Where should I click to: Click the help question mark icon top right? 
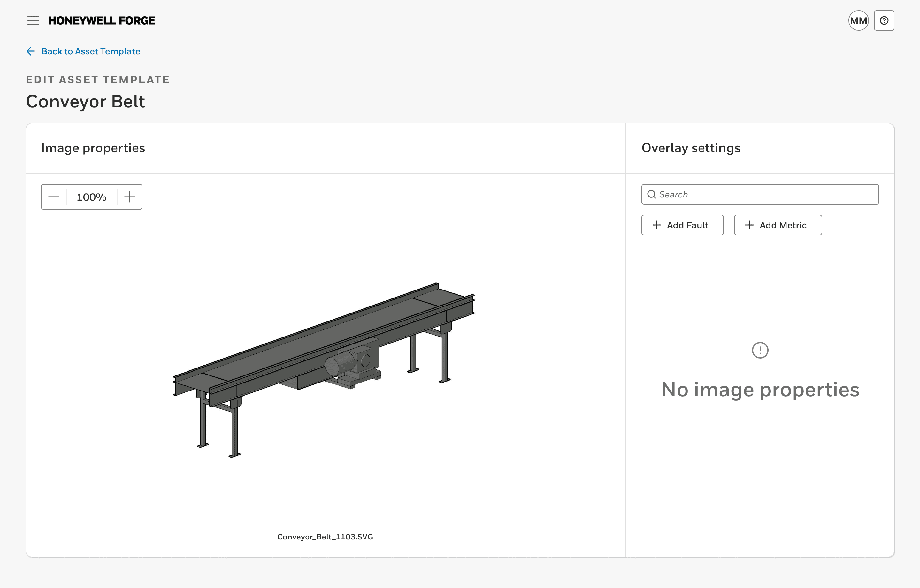click(885, 20)
